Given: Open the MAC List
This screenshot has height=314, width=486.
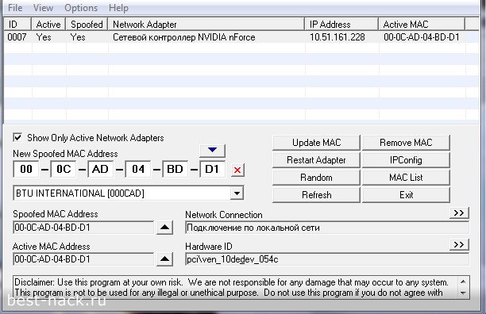Looking at the screenshot, I should click(x=406, y=178).
